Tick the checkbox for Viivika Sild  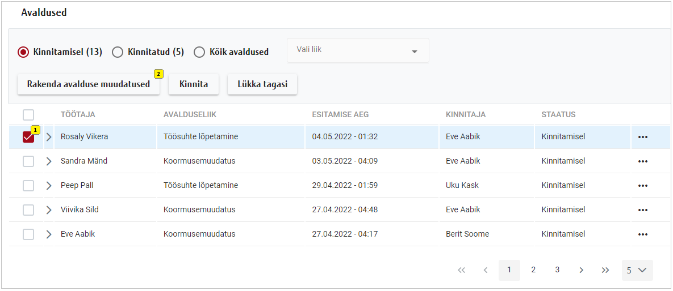[x=28, y=210]
